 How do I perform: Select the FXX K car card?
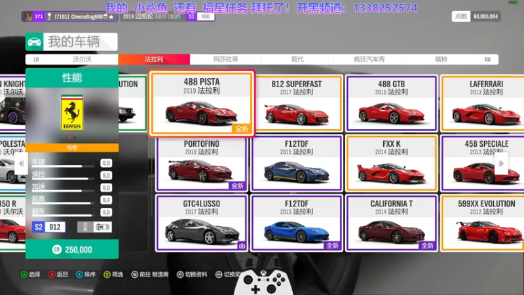coord(391,163)
